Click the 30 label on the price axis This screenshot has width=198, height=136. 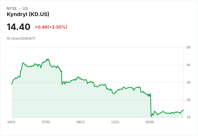pos(189,82)
